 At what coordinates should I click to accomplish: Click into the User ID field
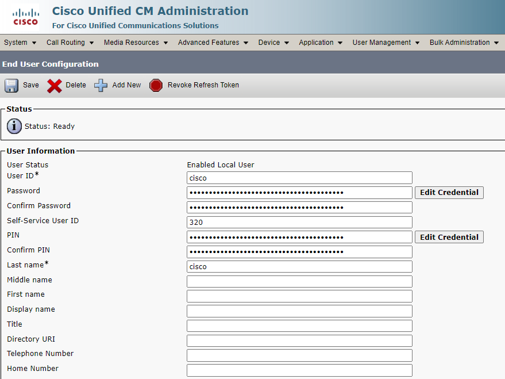coord(299,178)
